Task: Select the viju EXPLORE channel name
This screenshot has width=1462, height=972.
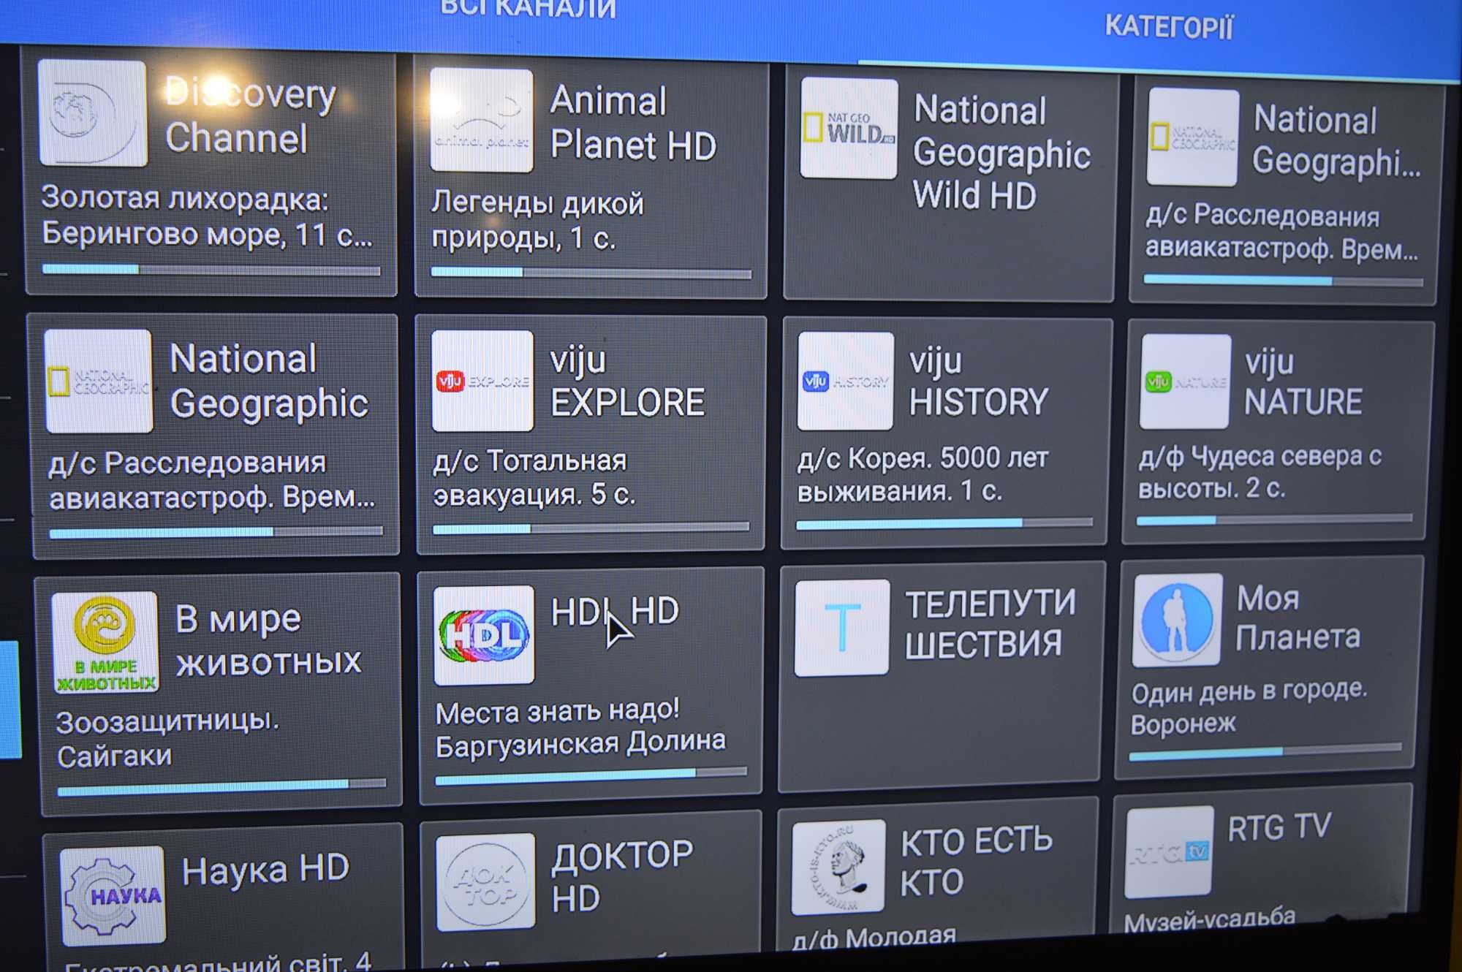Action: [627, 382]
